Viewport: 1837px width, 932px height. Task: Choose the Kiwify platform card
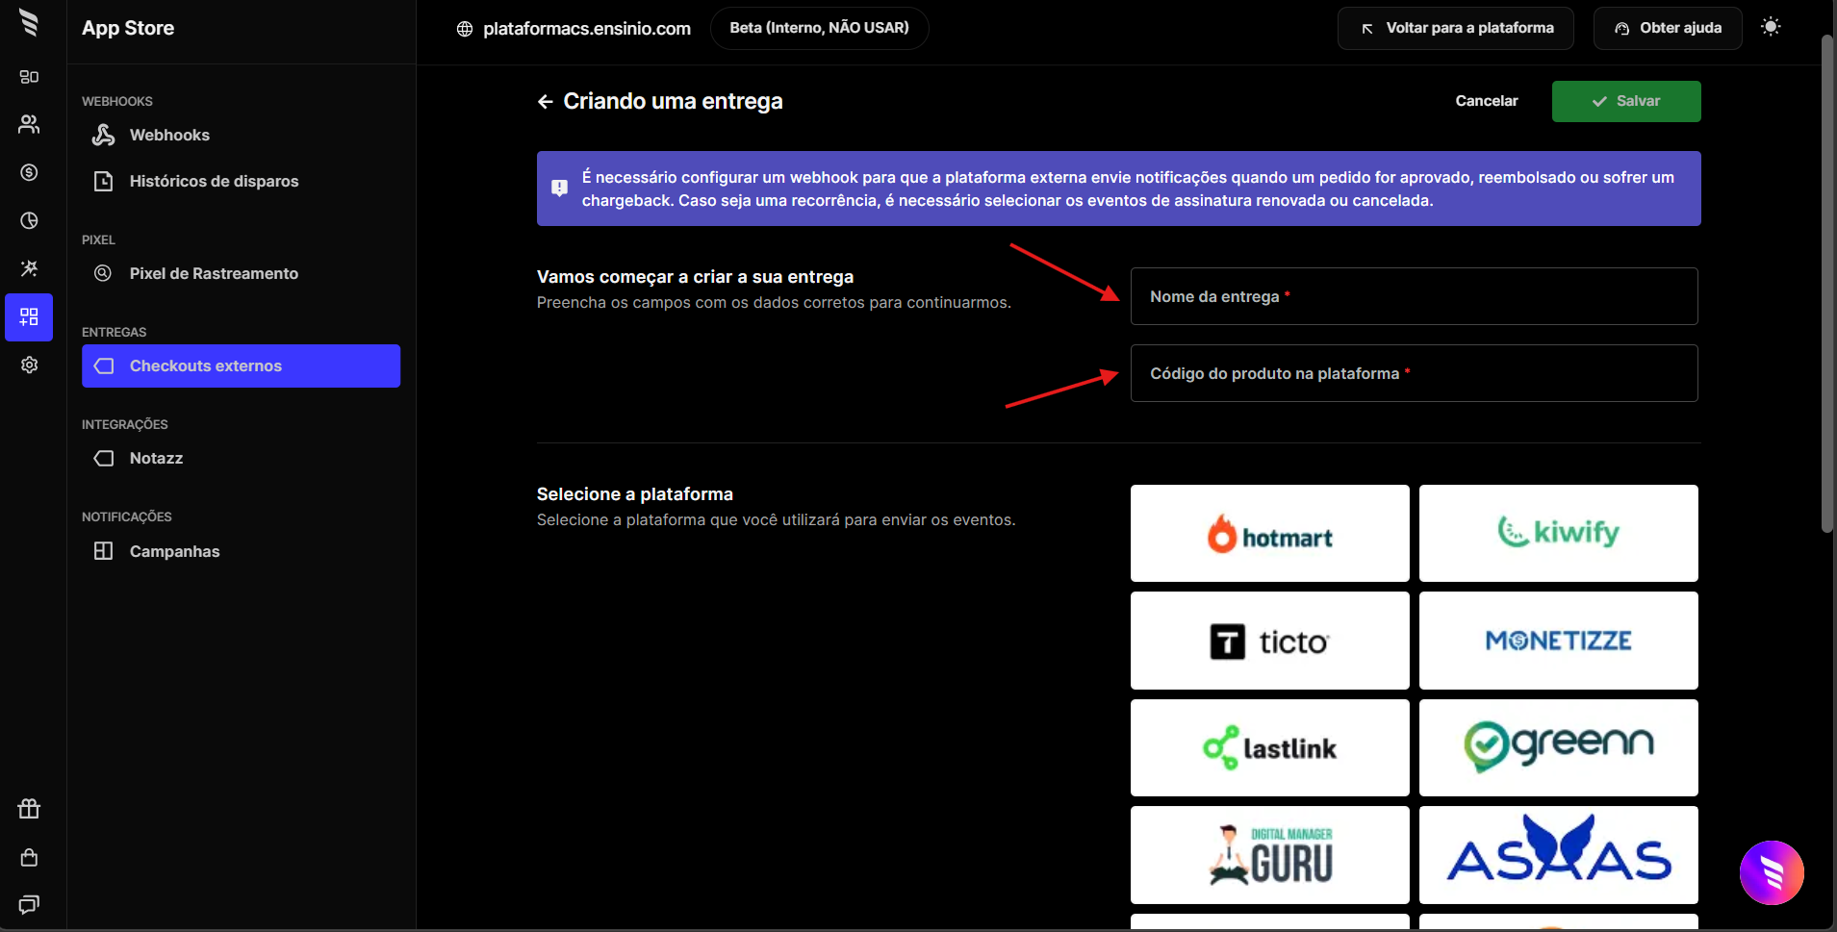[1558, 533]
